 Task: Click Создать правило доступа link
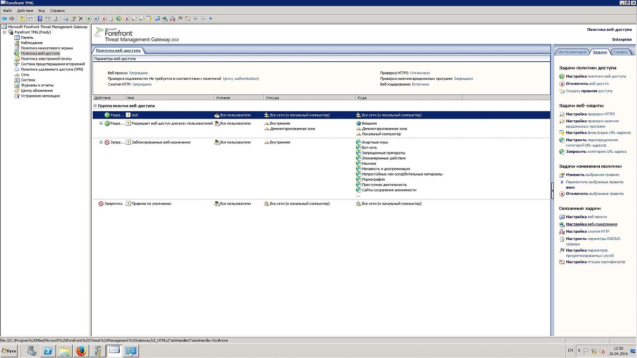(x=589, y=91)
